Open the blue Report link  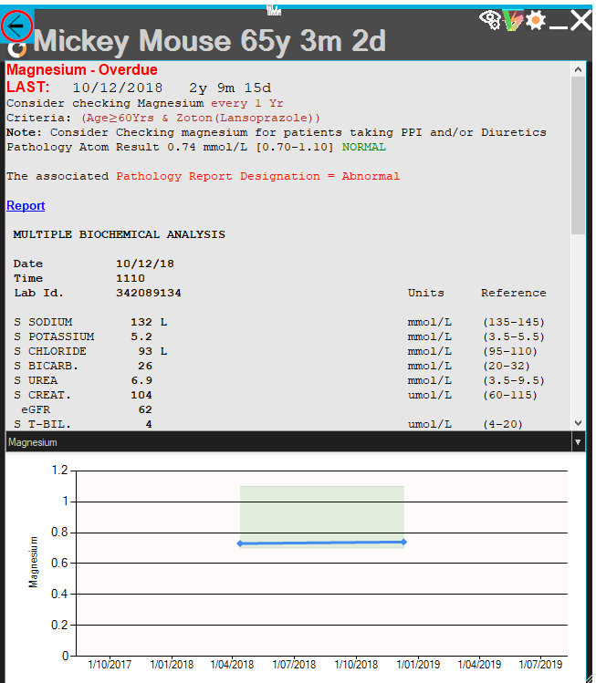(x=26, y=206)
